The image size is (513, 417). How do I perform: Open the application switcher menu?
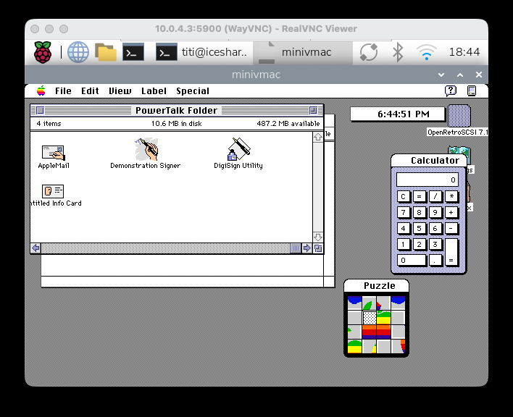coord(472,90)
